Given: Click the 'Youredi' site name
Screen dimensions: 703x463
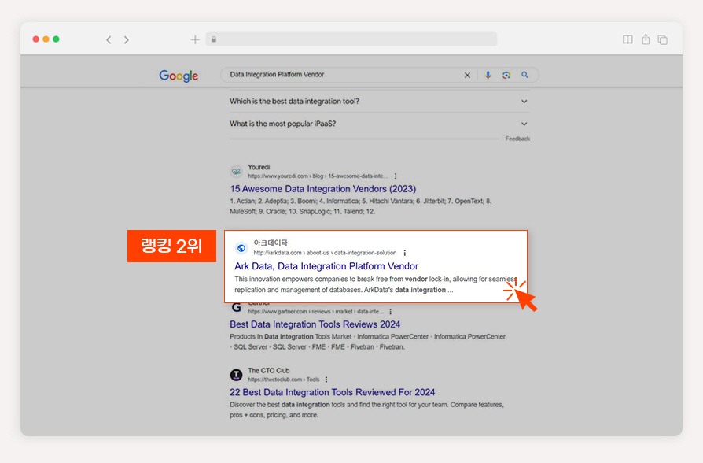Looking at the screenshot, I should click(x=259, y=167).
